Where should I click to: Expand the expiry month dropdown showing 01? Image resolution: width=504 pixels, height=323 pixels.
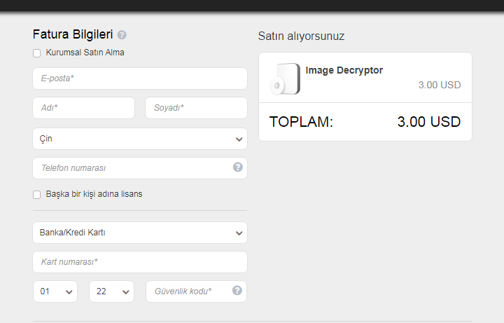coord(55,291)
